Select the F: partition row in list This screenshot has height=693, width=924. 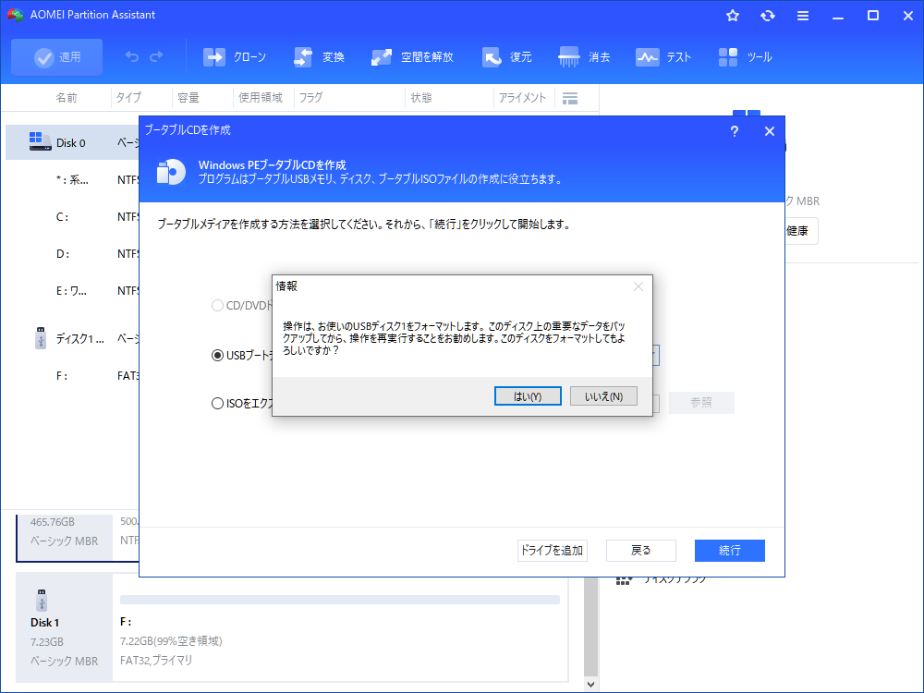tap(72, 376)
